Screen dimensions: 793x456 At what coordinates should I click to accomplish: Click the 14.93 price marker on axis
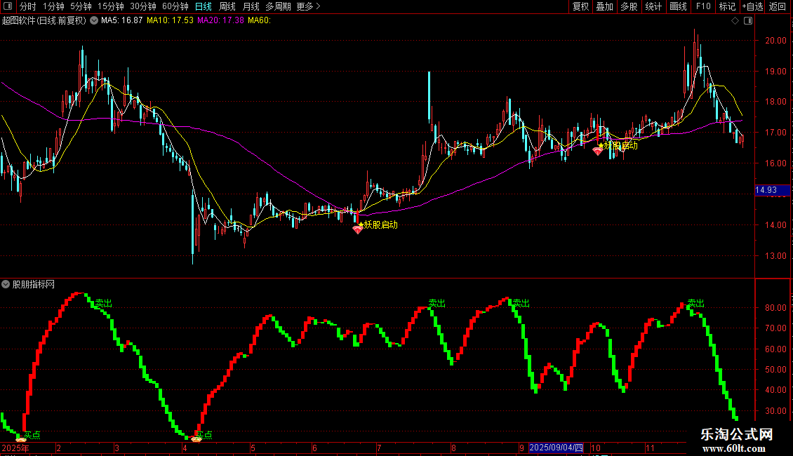click(772, 190)
